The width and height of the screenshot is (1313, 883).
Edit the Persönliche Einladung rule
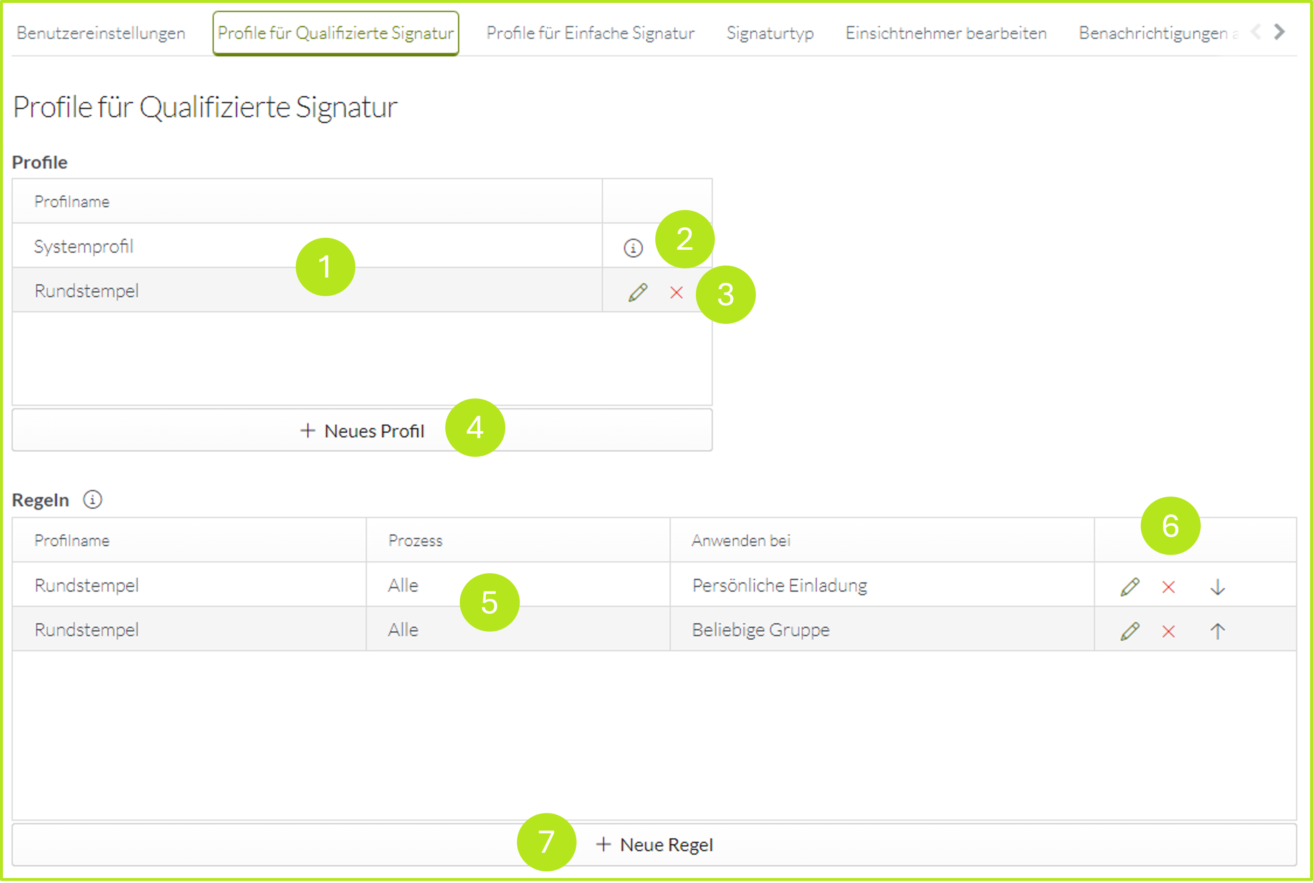coord(1130,587)
